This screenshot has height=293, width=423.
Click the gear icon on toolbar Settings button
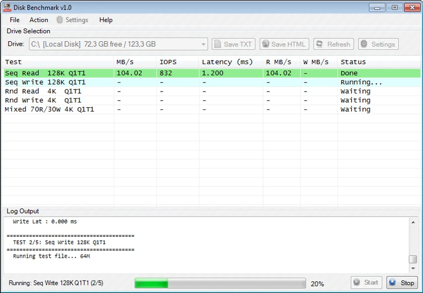pyautogui.click(x=364, y=44)
